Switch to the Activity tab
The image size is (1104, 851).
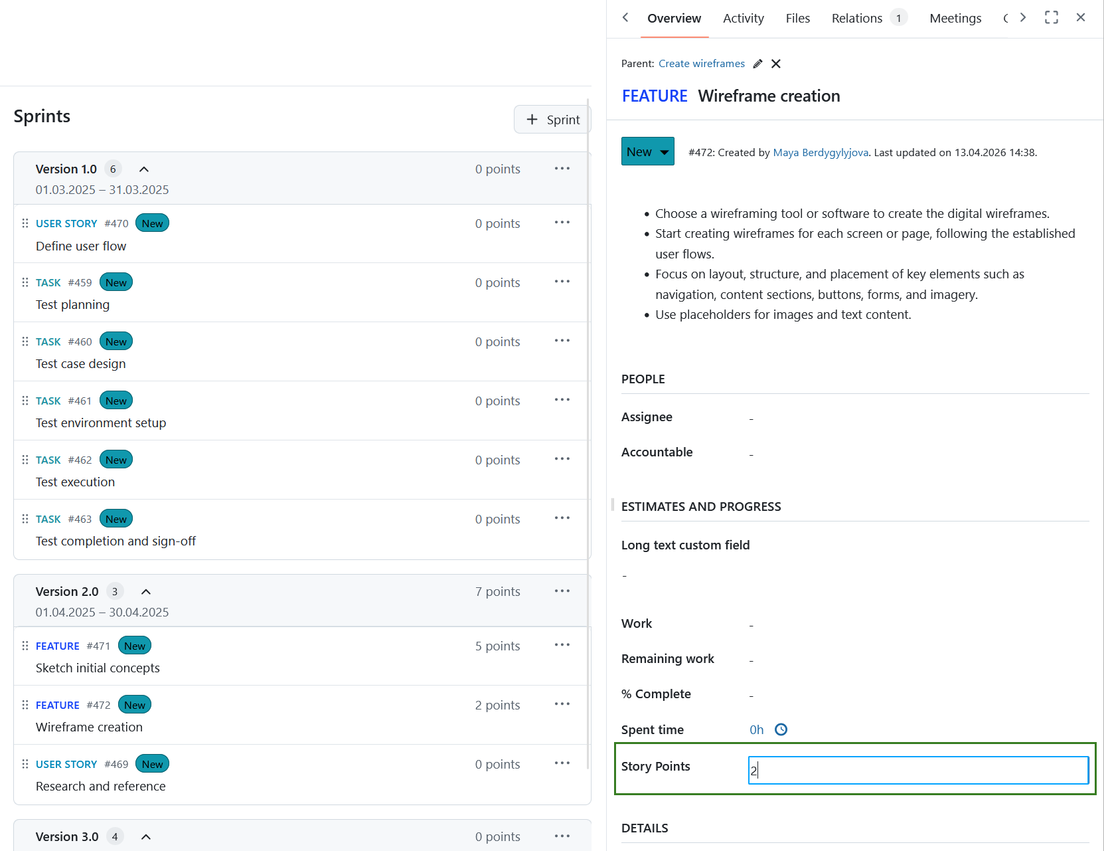pyautogui.click(x=743, y=18)
